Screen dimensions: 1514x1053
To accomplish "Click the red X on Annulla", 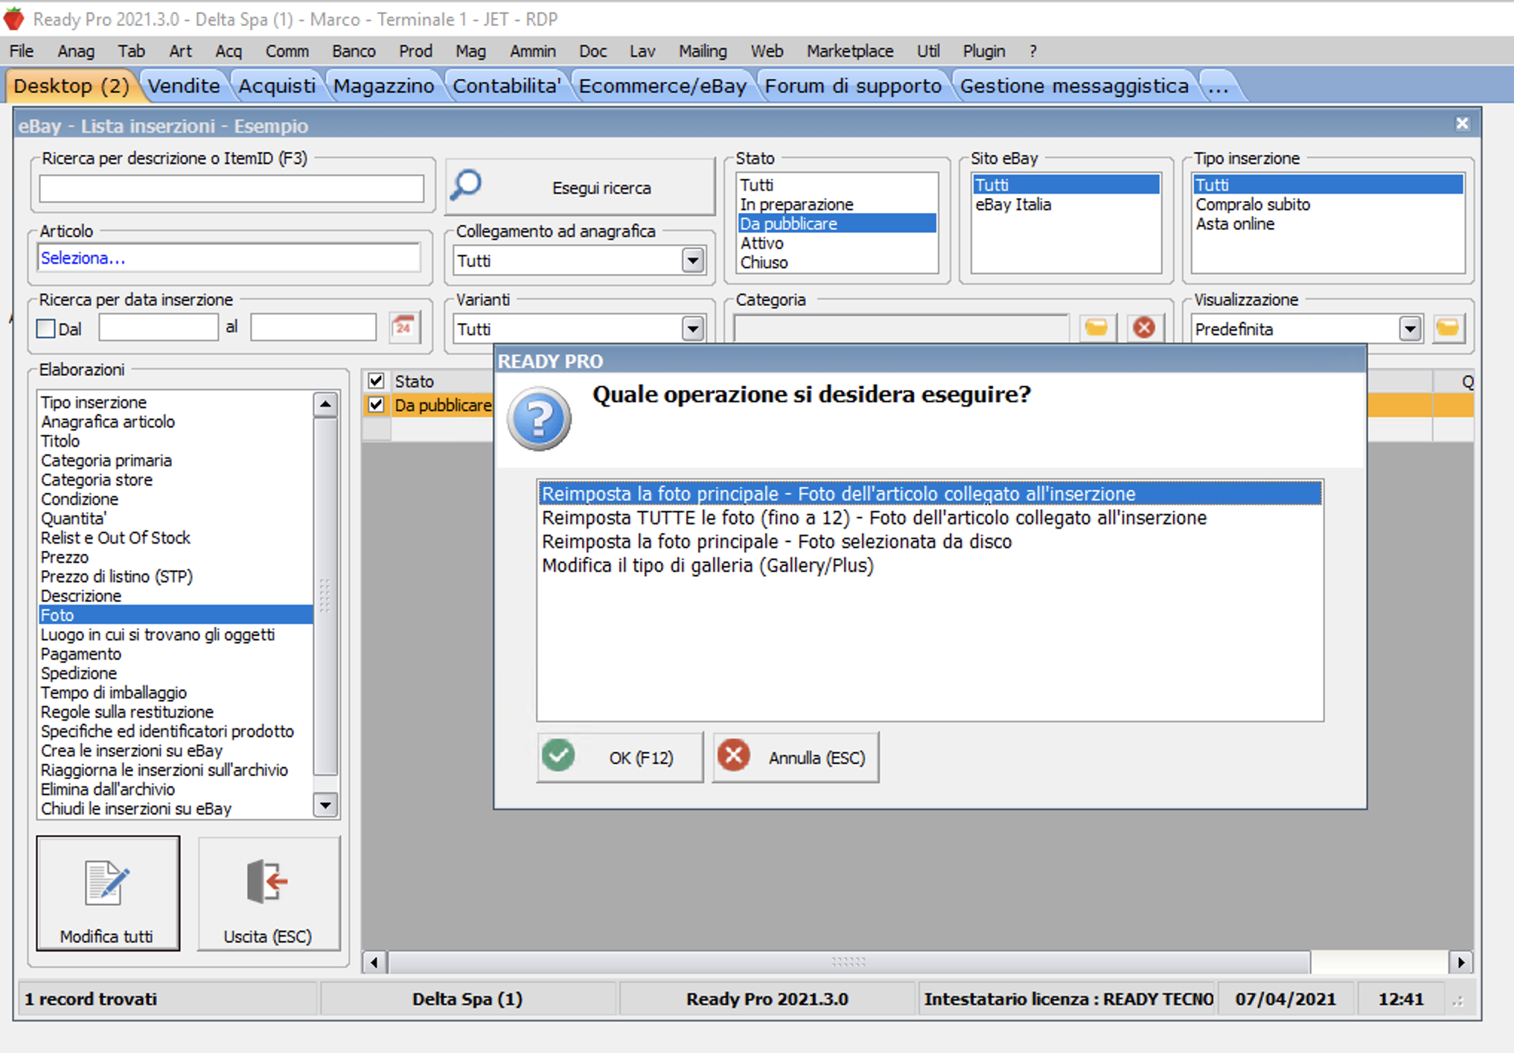I will 734,756.
